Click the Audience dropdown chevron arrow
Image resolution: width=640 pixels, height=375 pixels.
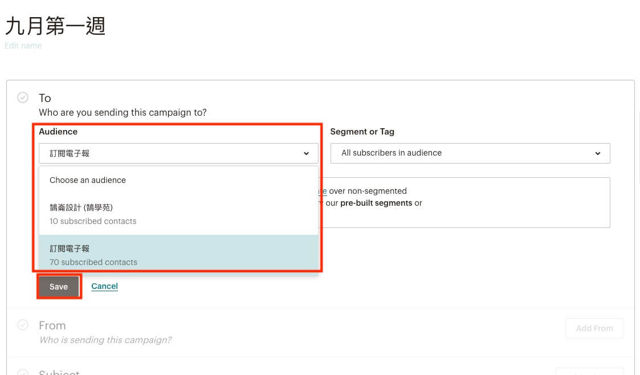[x=306, y=153]
